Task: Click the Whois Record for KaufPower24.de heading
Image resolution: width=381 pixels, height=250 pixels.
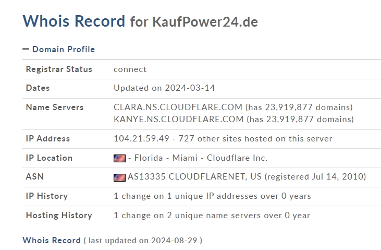Action: [140, 21]
